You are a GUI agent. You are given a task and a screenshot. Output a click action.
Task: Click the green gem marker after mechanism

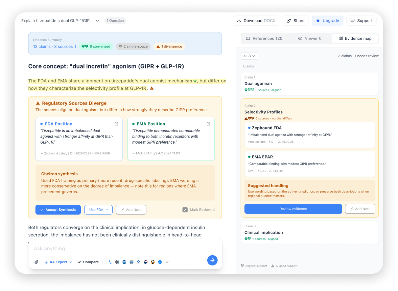tap(195, 81)
